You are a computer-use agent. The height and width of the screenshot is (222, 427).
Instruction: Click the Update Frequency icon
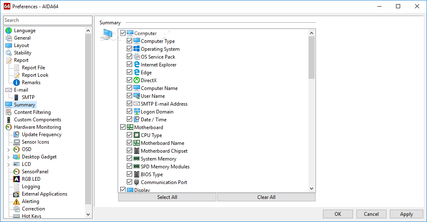[17, 135]
